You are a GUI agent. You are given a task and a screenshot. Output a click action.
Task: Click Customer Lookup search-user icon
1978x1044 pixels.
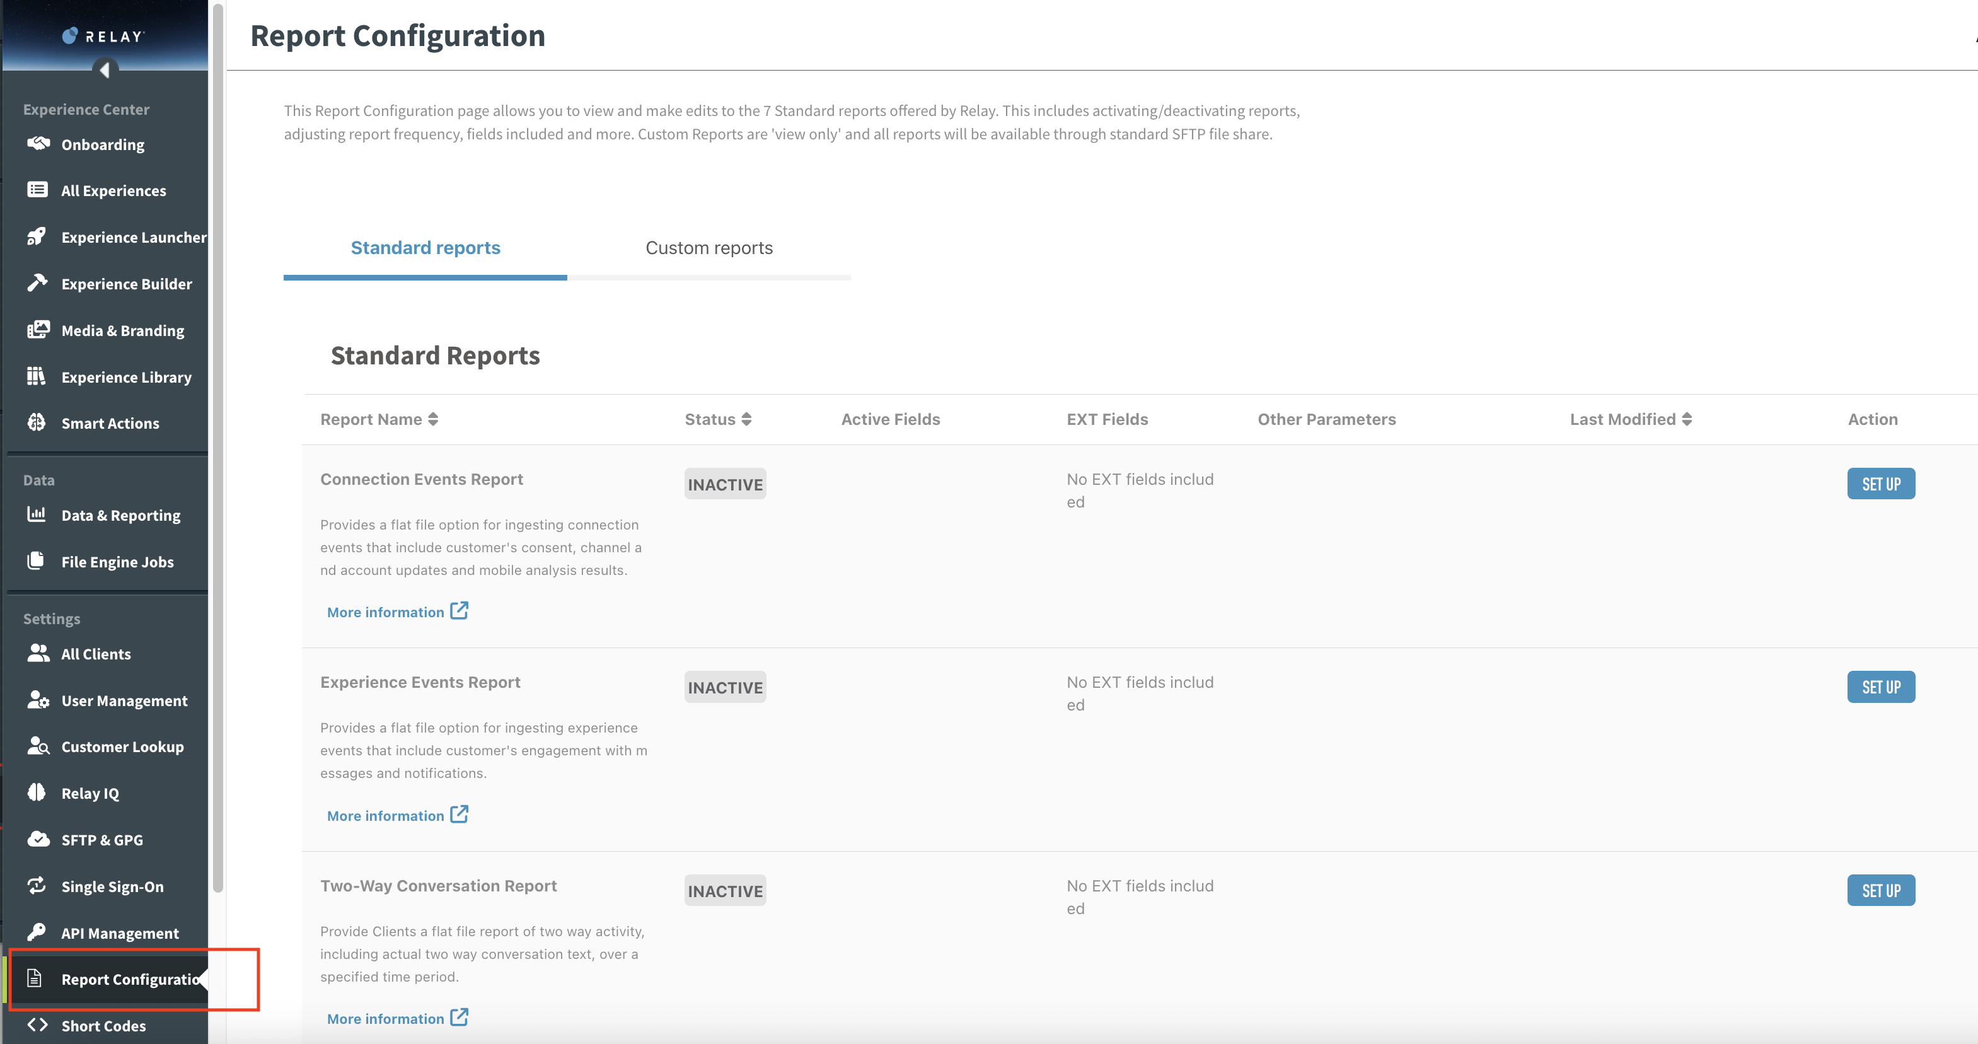point(38,746)
